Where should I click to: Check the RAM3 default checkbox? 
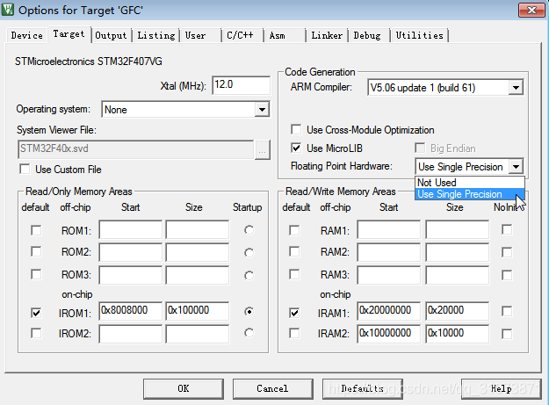[x=294, y=274]
